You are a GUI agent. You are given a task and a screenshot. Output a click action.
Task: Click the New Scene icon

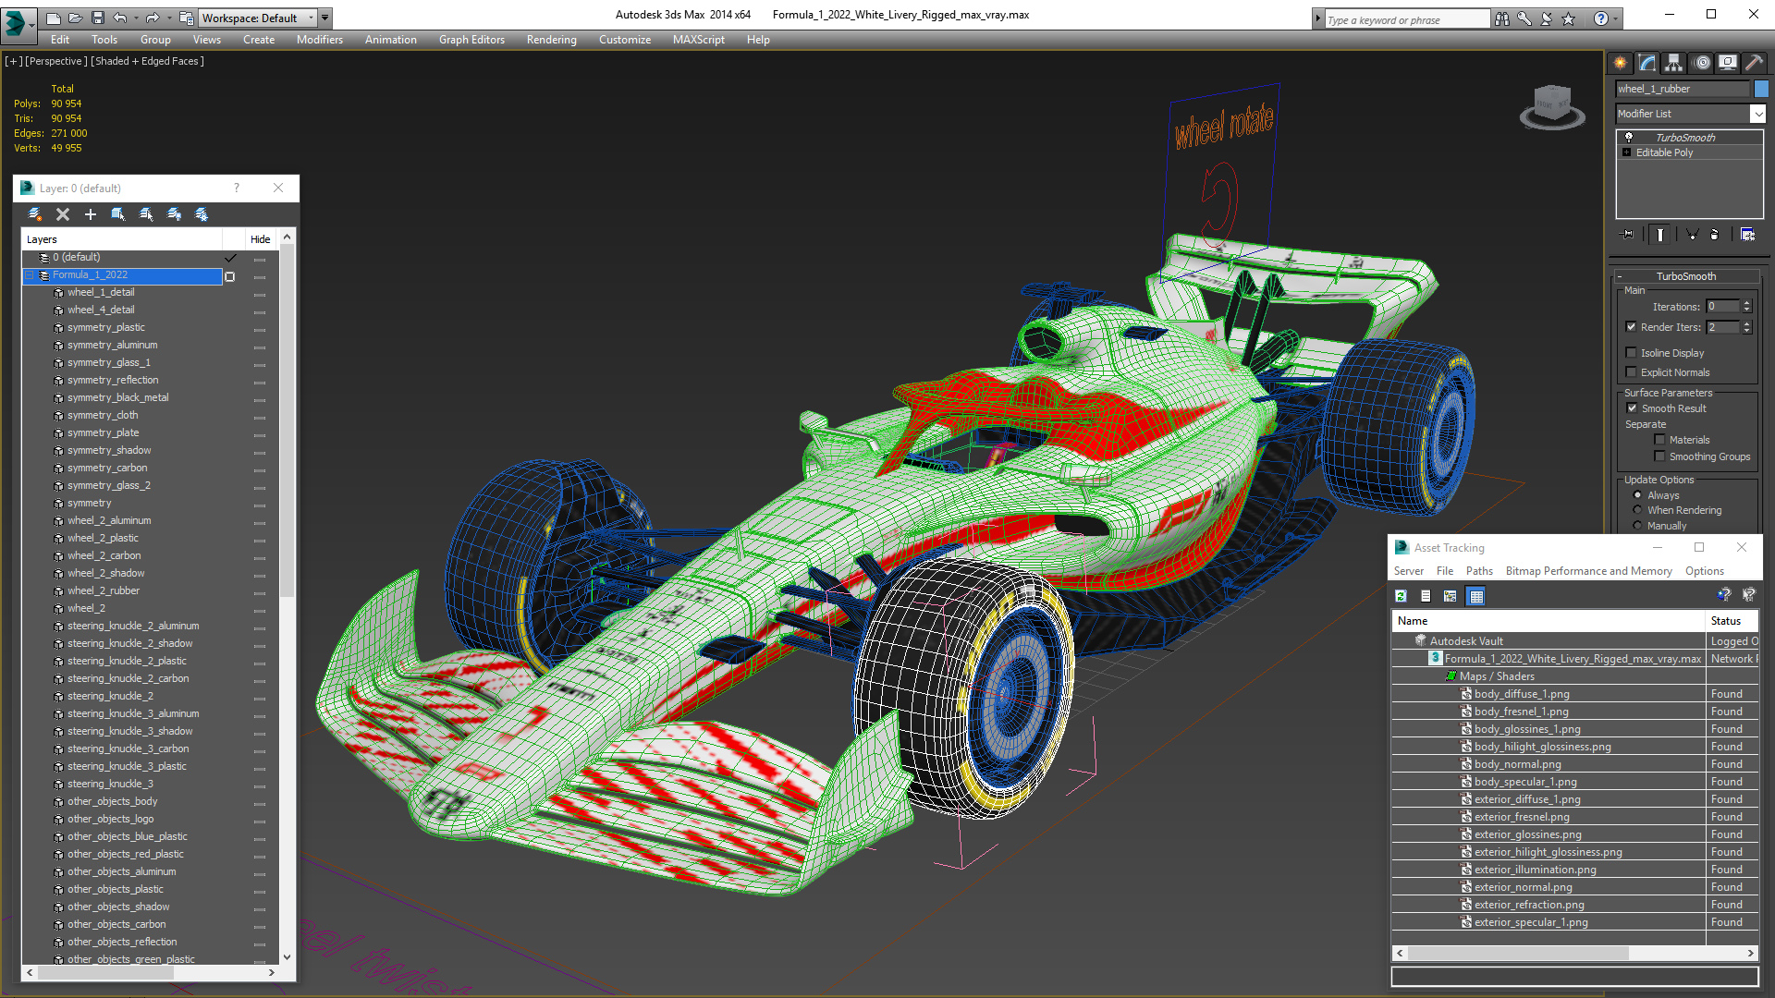point(54,18)
